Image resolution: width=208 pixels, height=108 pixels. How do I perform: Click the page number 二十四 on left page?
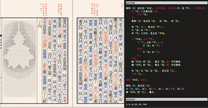(x=40, y=23)
